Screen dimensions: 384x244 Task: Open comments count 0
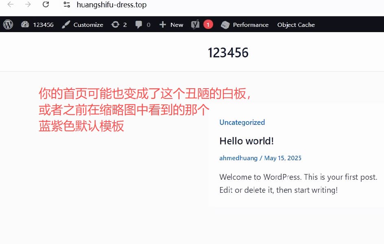pyautogui.click(x=148, y=25)
